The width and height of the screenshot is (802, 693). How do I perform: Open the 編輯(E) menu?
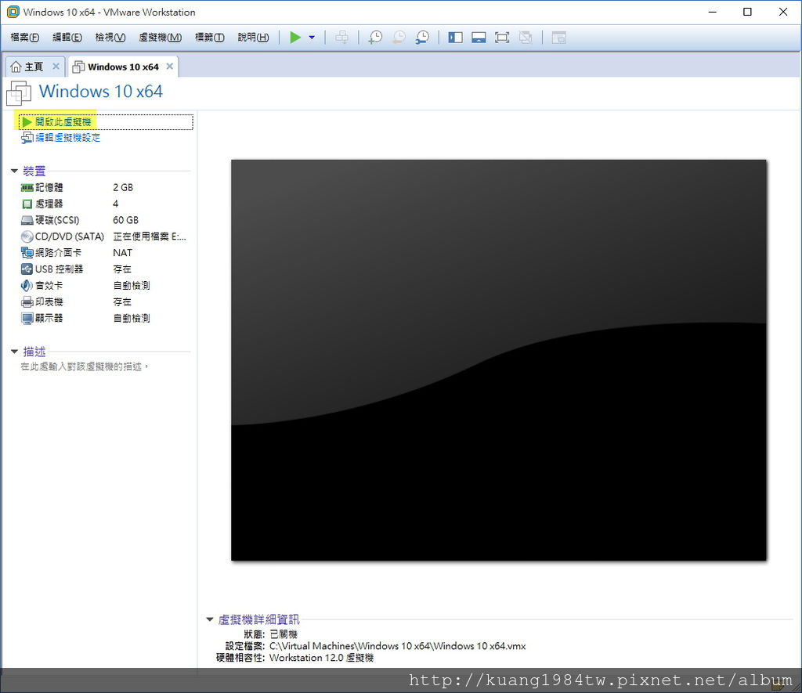[x=67, y=38]
